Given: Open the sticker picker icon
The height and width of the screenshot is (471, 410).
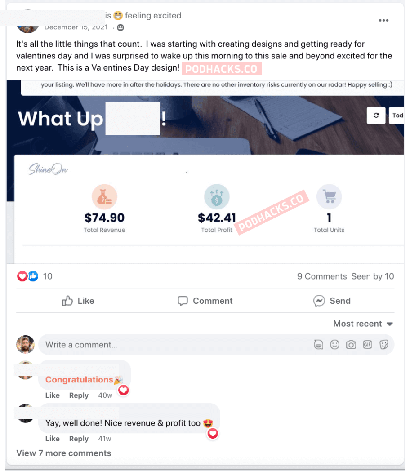Looking at the screenshot, I should tap(384, 345).
